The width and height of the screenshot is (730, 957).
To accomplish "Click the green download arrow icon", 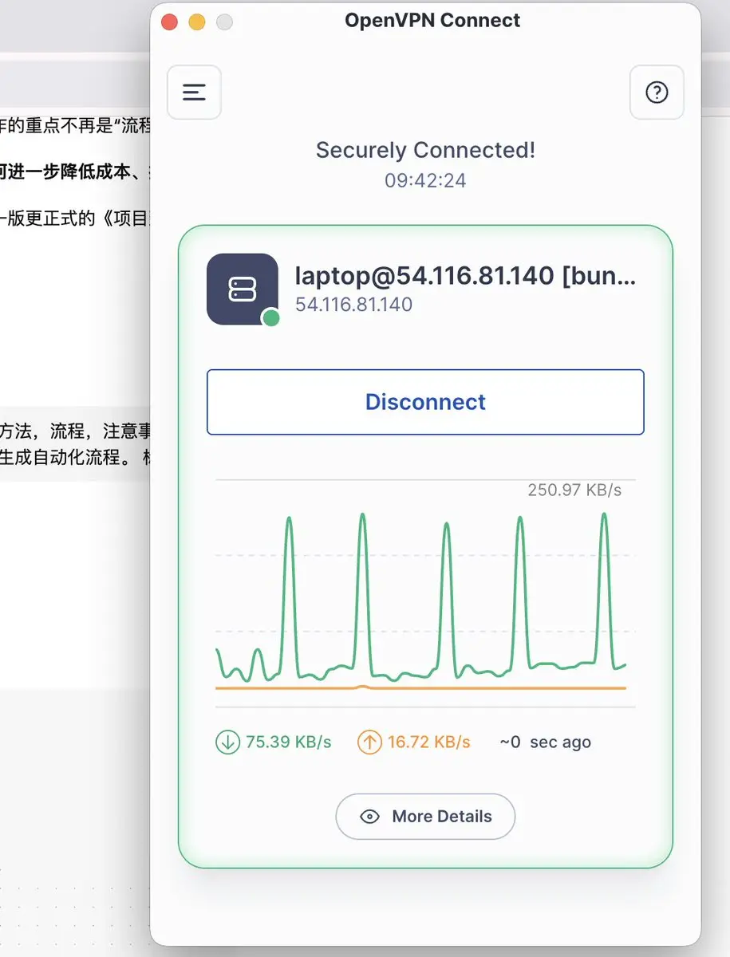I will [x=227, y=742].
